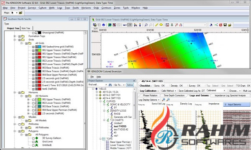Click the color bar icon in map toolbar
Image resolution: width=251 pixels, height=150 pixels.
click(140, 25)
